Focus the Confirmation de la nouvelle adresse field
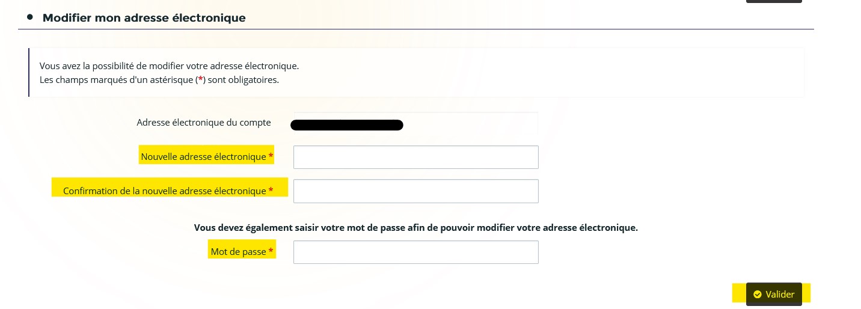 pyautogui.click(x=415, y=191)
